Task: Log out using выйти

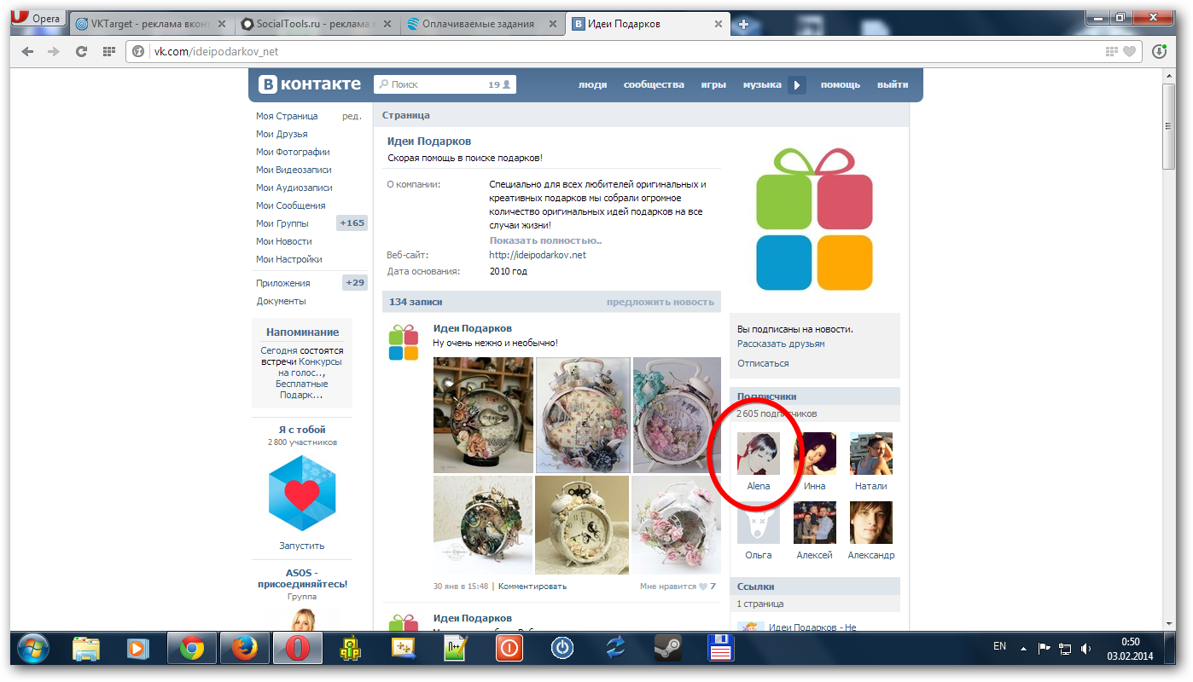Action: click(x=893, y=84)
